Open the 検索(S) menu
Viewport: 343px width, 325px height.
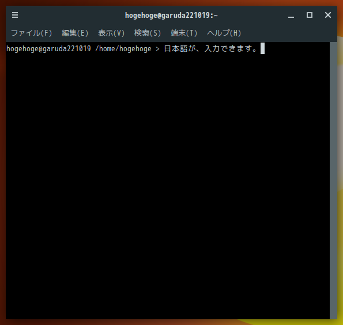pyautogui.click(x=148, y=33)
